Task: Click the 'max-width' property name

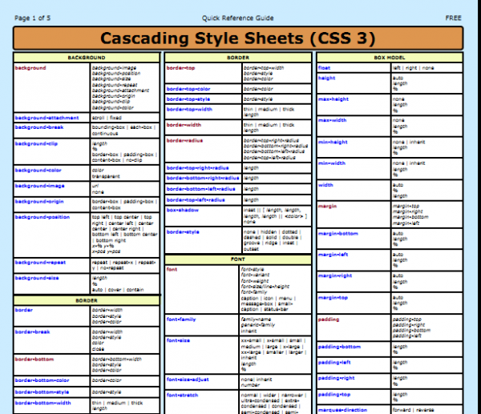Action: pyautogui.click(x=332, y=120)
